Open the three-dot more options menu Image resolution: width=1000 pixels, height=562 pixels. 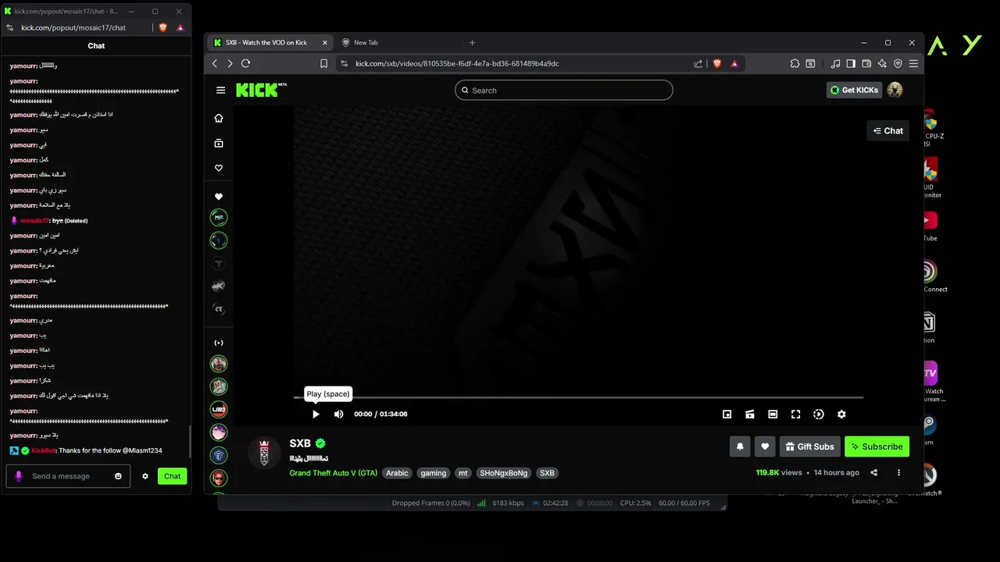898,472
